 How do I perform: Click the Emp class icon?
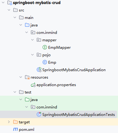tap(45, 62)
